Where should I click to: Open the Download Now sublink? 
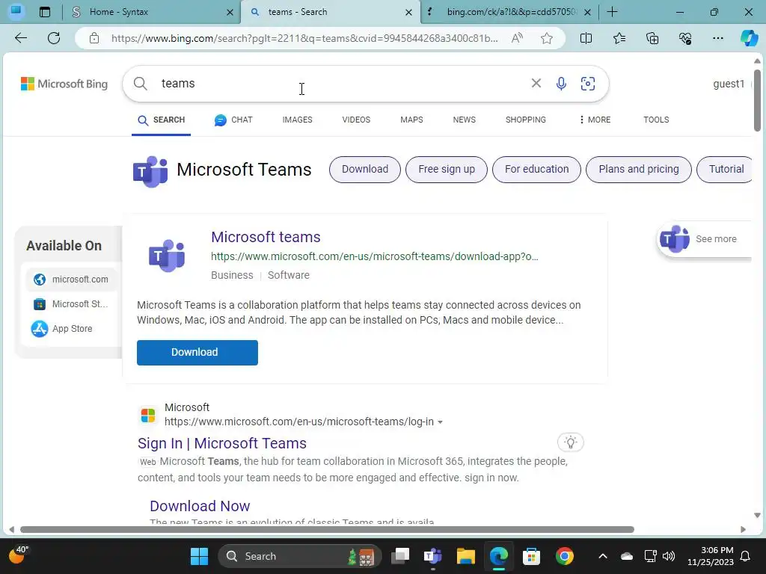(x=200, y=506)
